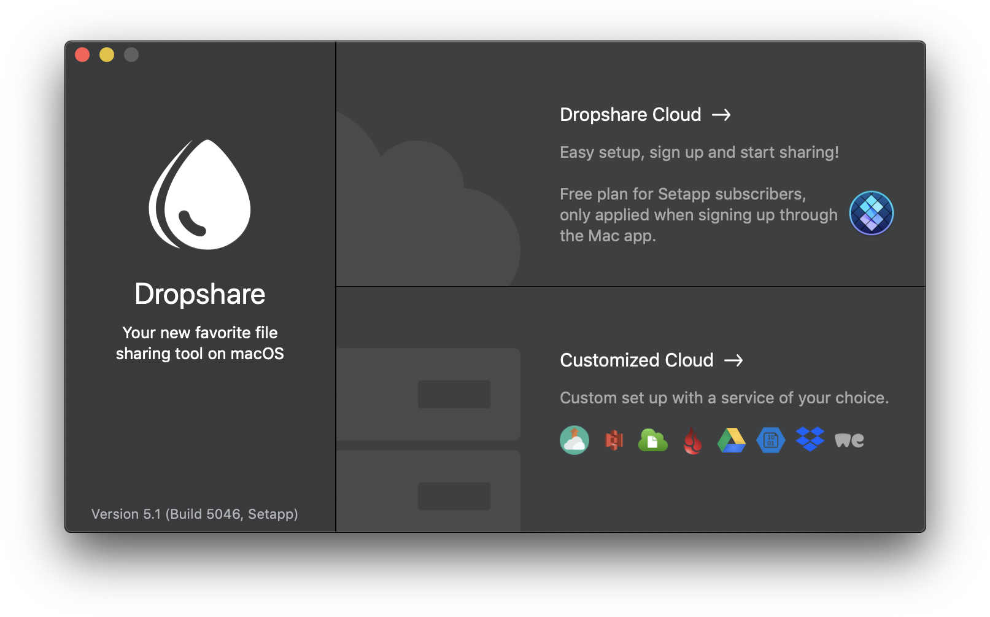Click 'Custom set up with a service' text
990x617 pixels.
click(x=724, y=398)
